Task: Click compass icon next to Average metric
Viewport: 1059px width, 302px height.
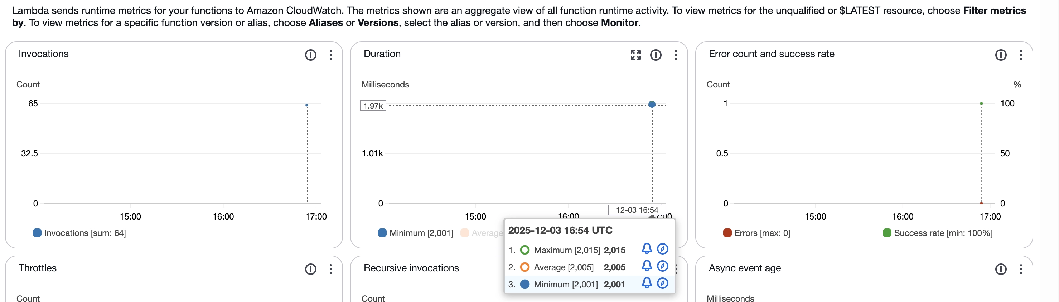Action: pyautogui.click(x=662, y=266)
